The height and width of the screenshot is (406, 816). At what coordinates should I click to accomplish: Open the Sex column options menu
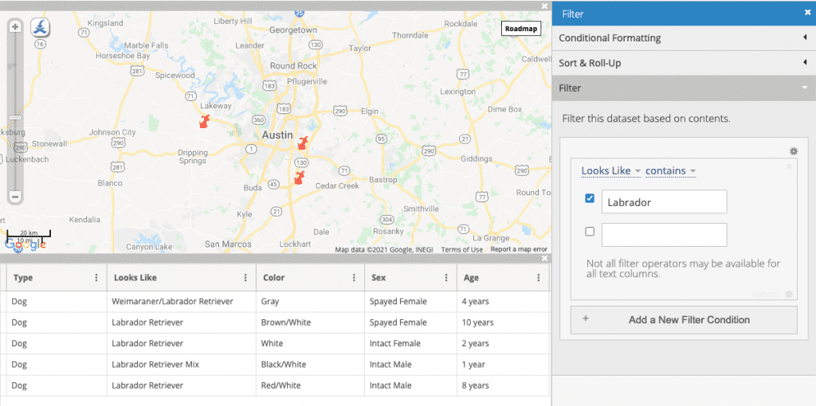click(445, 278)
